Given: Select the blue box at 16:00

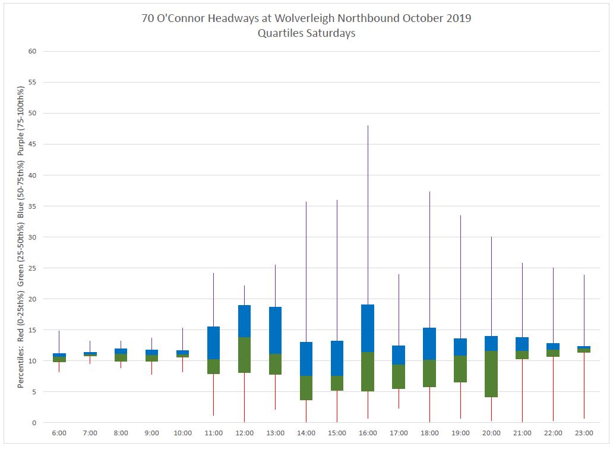Looking at the screenshot, I should pos(368,328).
